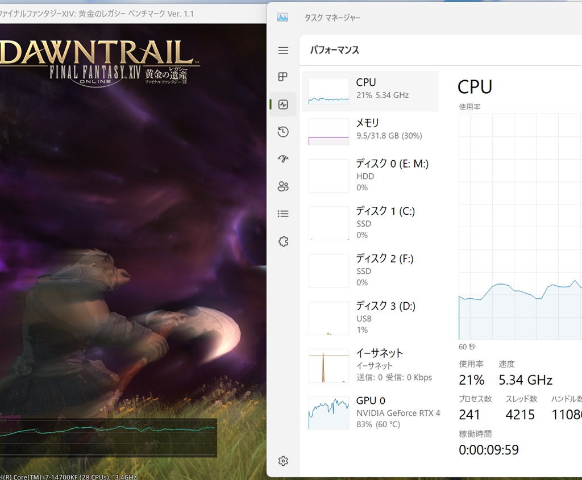
Task: Click the プロセス数 label
Action: (x=475, y=399)
